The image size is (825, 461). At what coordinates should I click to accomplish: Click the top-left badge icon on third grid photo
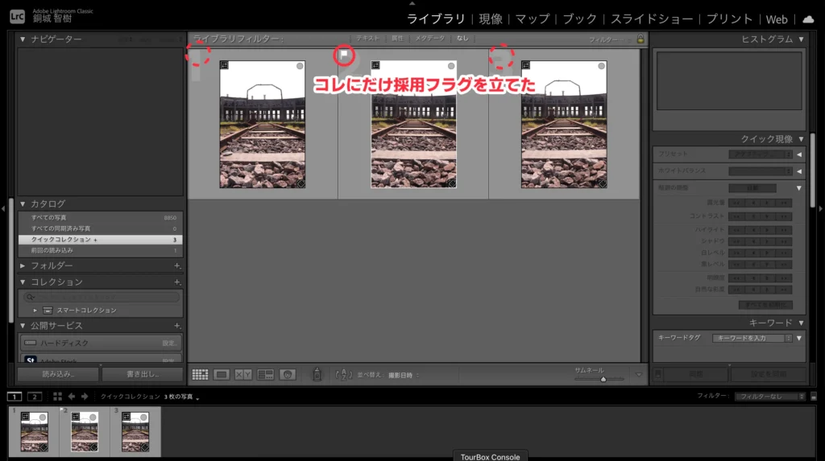point(526,65)
